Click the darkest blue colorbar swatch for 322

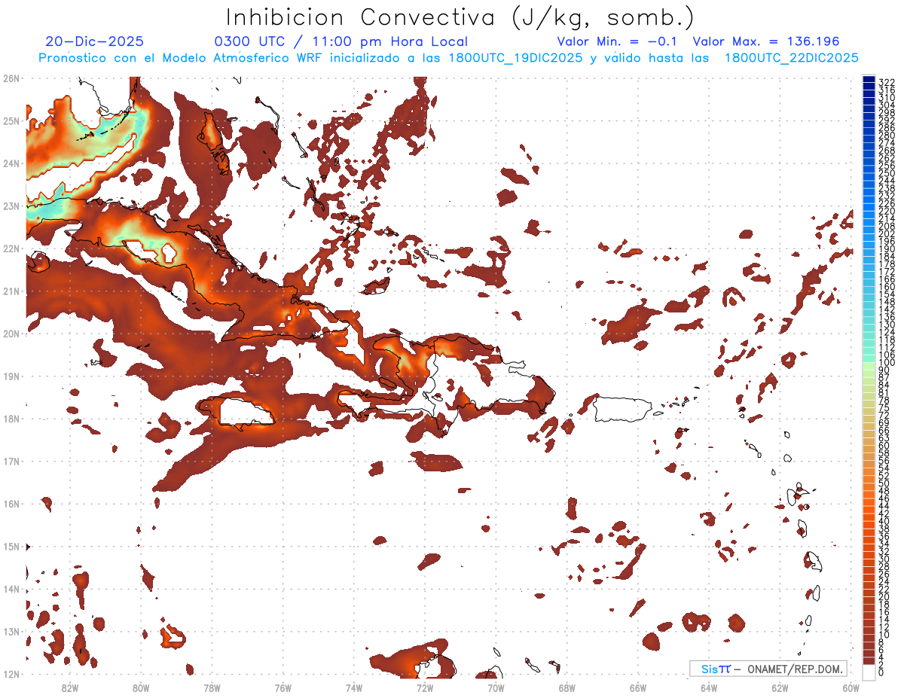click(x=869, y=80)
